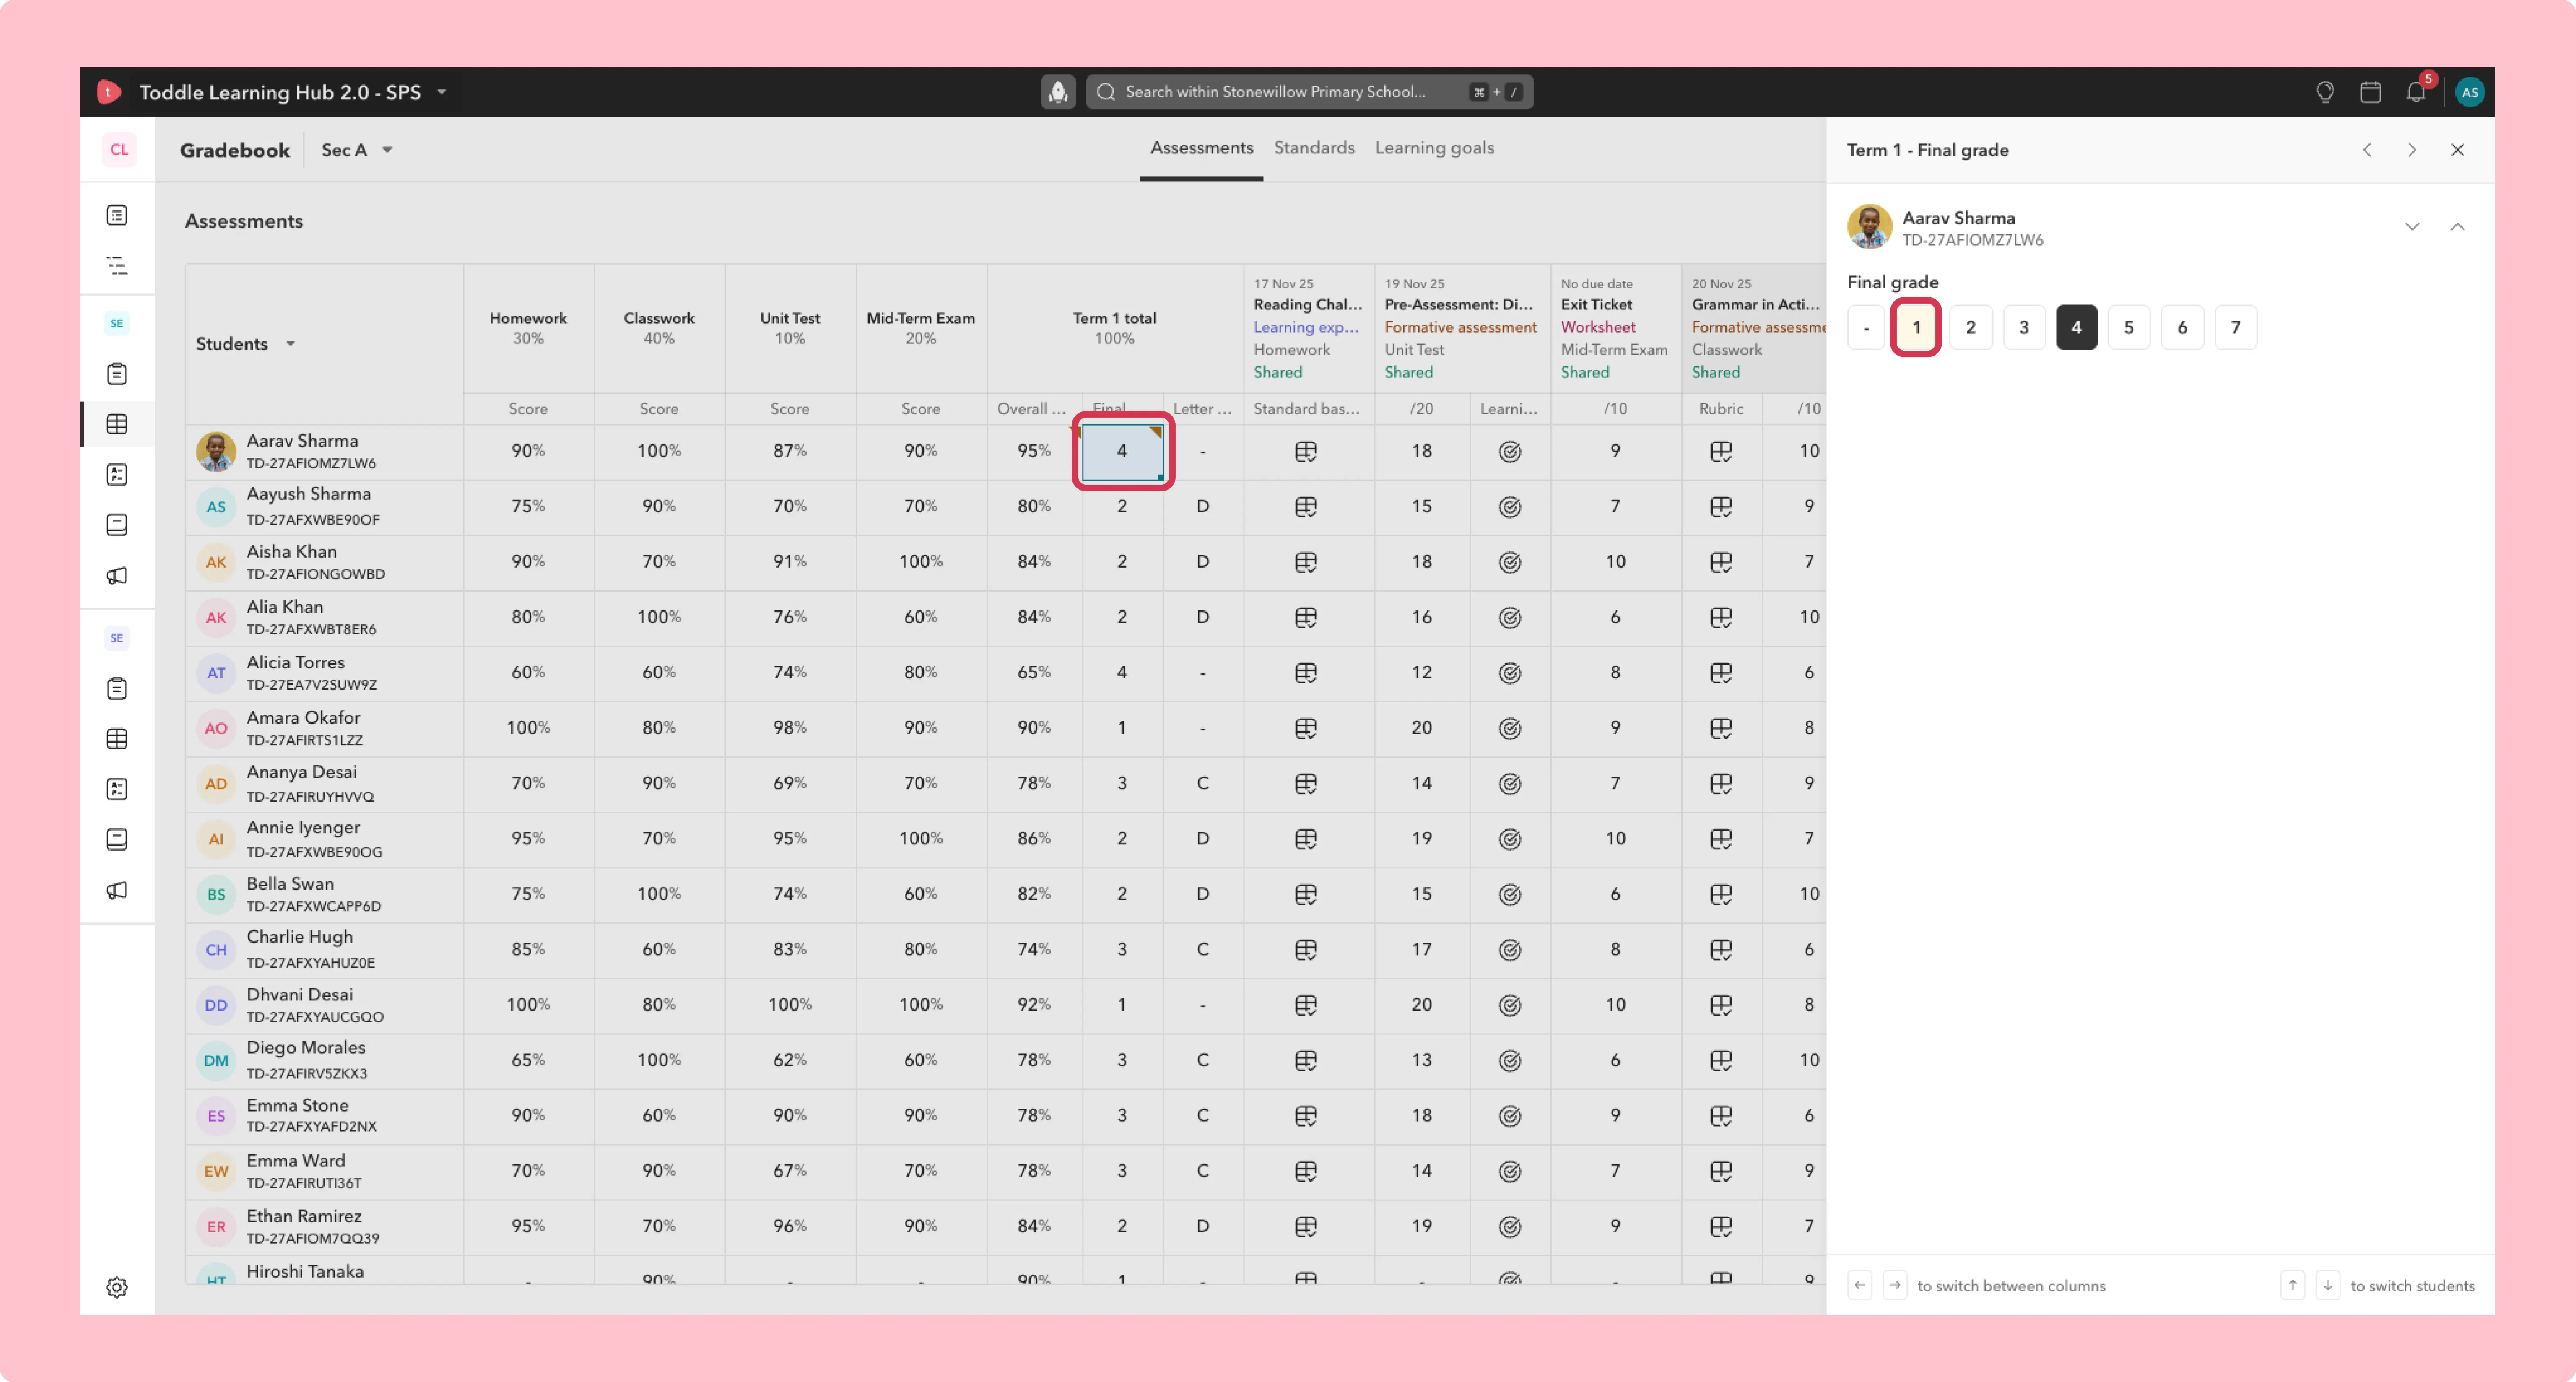This screenshot has width=2576, height=1382.
Task: Open Aarav Sharma's Reading Challenge standards icon
Action: click(1305, 452)
